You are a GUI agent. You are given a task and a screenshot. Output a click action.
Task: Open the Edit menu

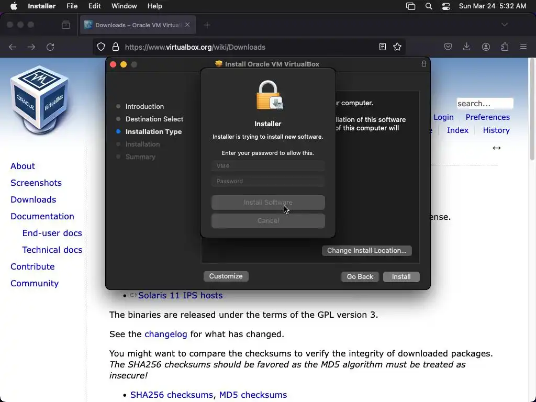pyautogui.click(x=94, y=6)
